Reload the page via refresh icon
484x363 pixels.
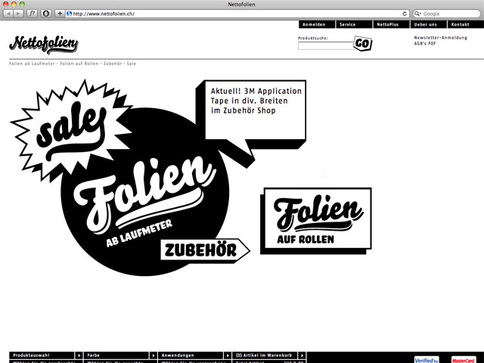(405, 14)
